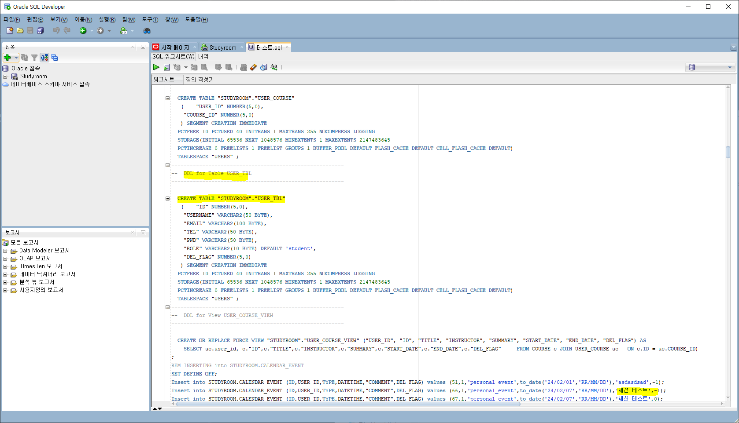
Task: Switch to the 질의 작성기 tab
Action: point(200,80)
